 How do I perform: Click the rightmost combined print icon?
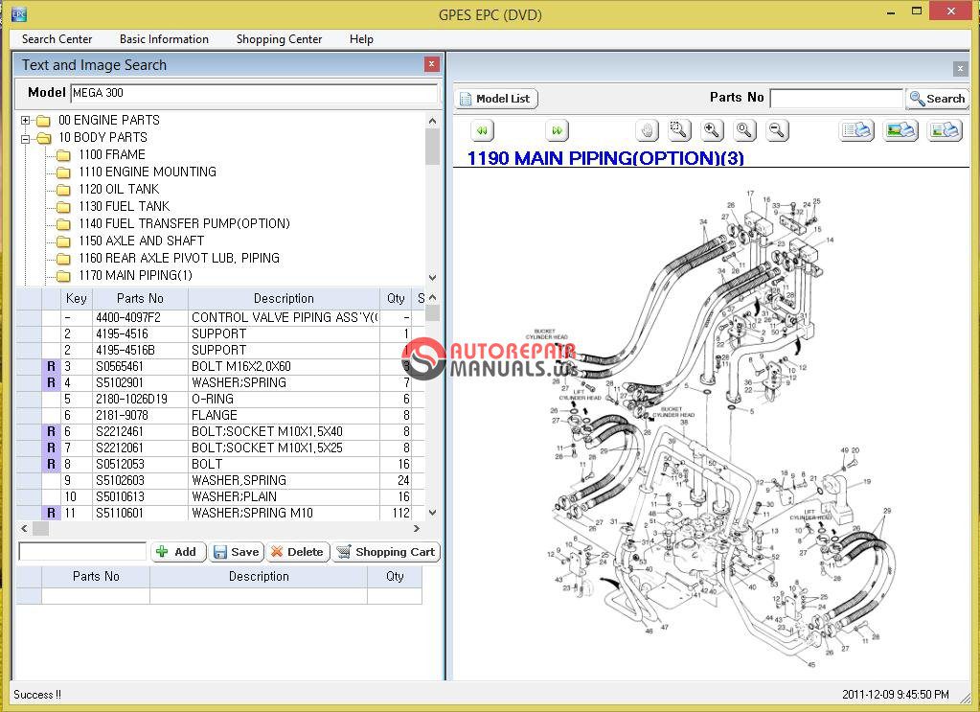945,130
